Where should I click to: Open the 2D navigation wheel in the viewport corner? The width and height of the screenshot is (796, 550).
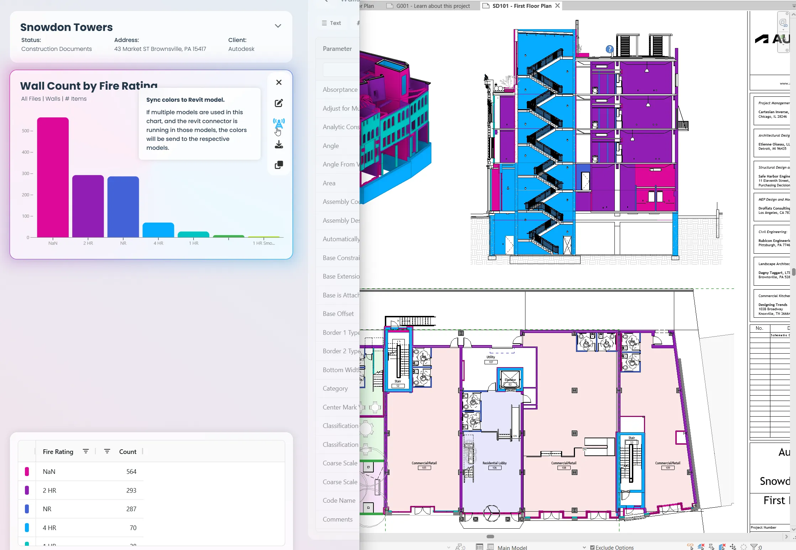(x=784, y=23)
